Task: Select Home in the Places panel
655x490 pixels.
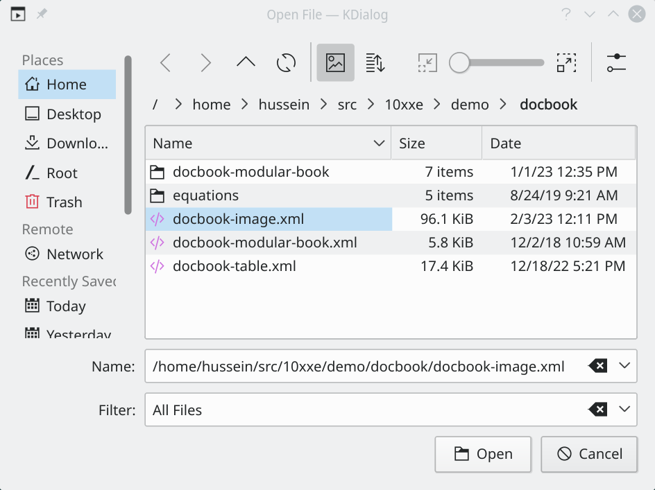Action: pos(67,85)
